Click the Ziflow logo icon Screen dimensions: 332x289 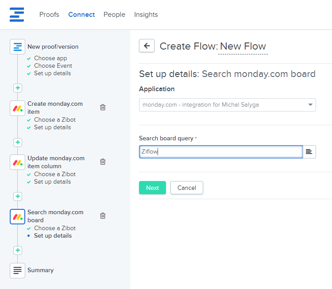(x=17, y=14)
